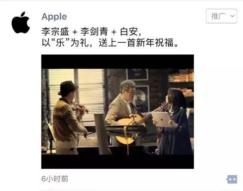Click the violin held by the player
The height and width of the screenshot is (191, 243).
[79, 108]
